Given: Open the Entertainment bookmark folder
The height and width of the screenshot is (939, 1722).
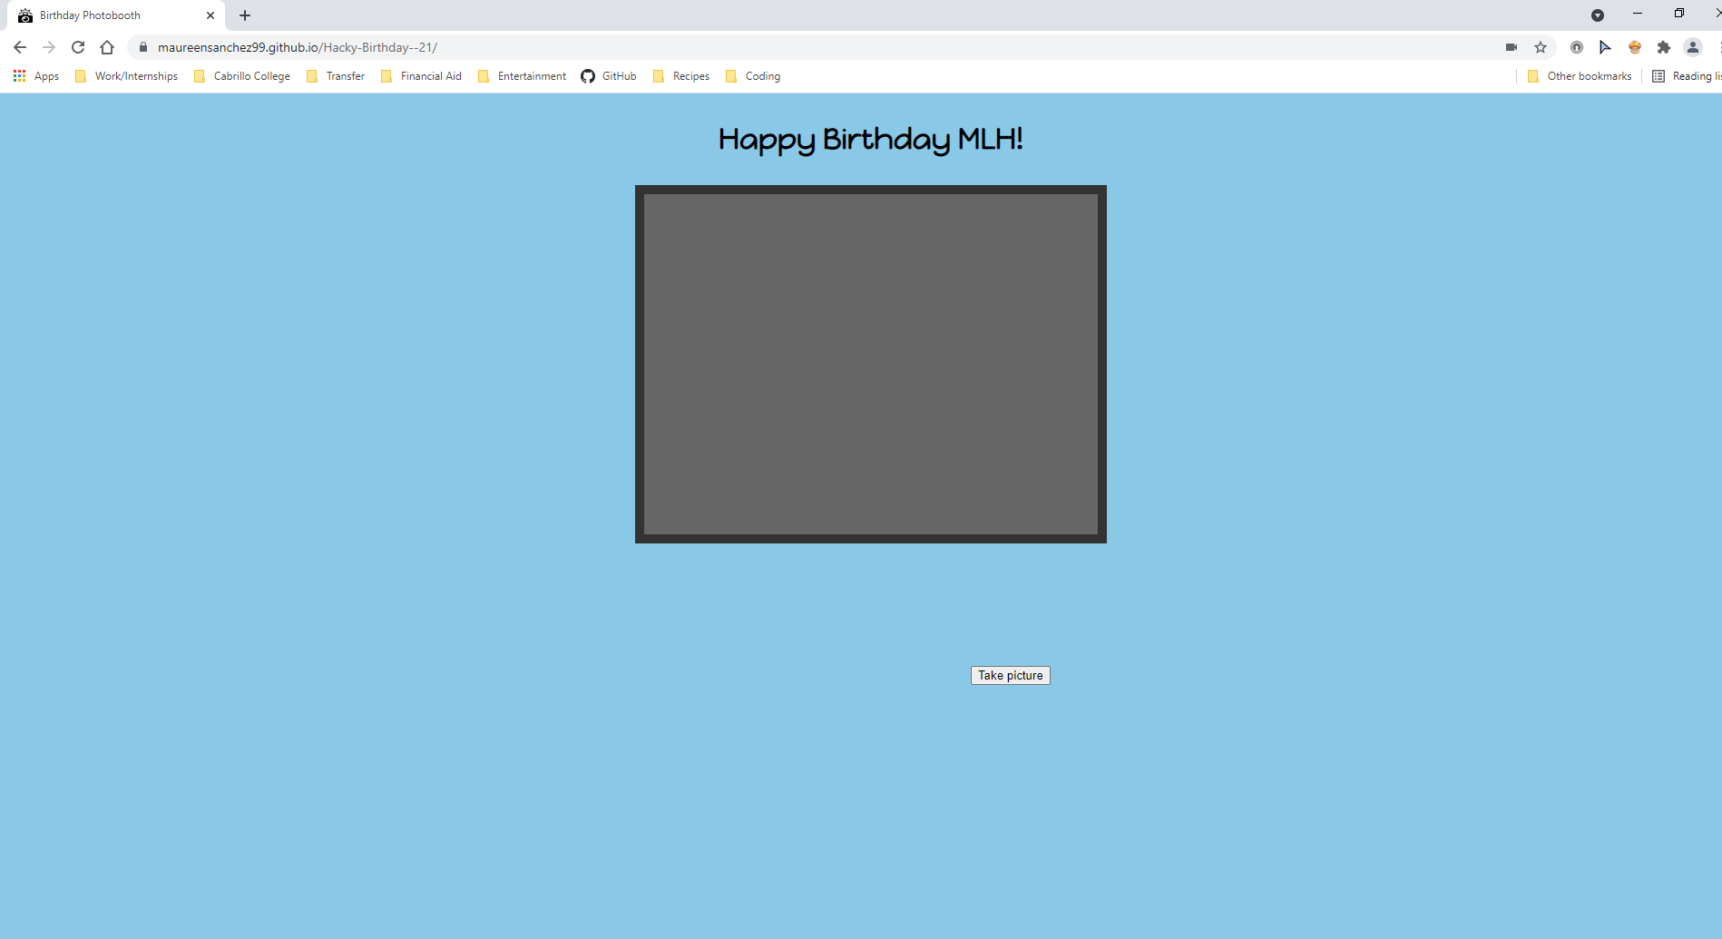Looking at the screenshot, I should pyautogui.click(x=522, y=76).
